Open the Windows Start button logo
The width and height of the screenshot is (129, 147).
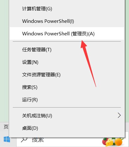pyautogui.click(x=7, y=139)
